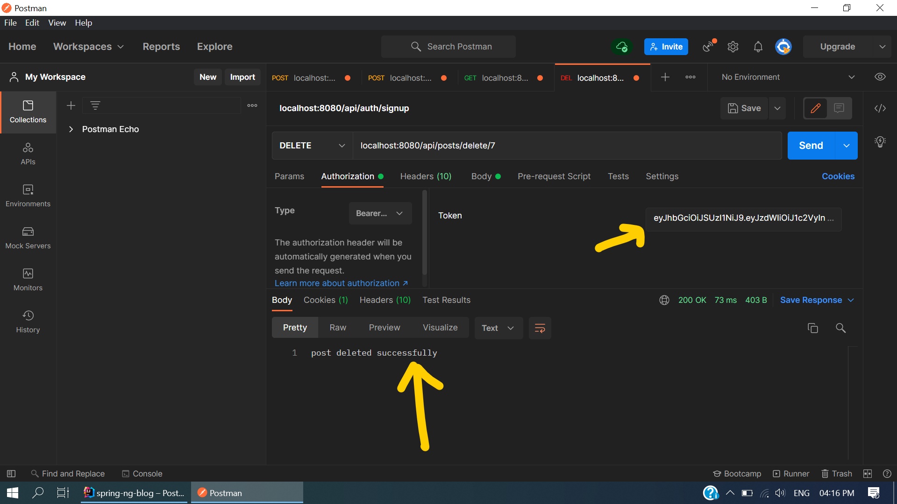Open the Collections sidebar panel
The width and height of the screenshot is (897, 504).
[x=28, y=112]
